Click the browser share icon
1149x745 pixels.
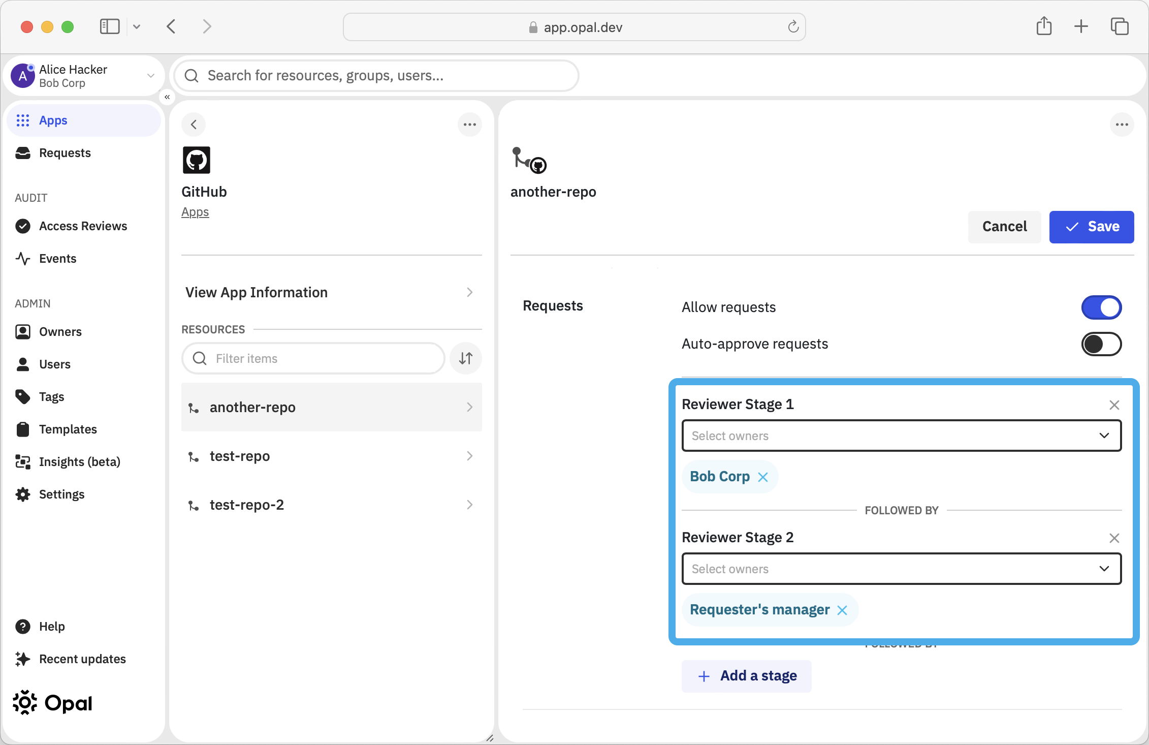coord(1044,26)
